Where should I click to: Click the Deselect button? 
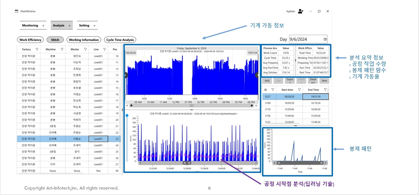[313, 81]
